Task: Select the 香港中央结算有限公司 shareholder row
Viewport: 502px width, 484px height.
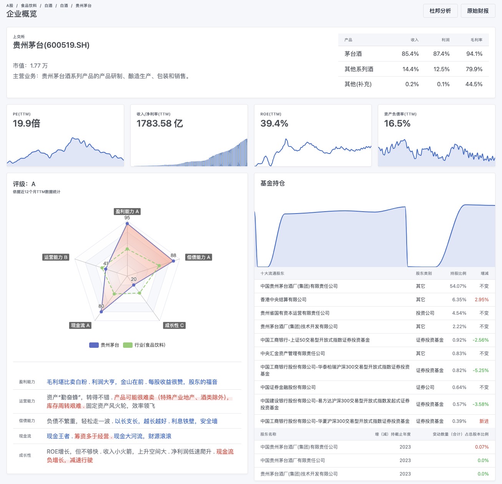Action: [x=283, y=300]
